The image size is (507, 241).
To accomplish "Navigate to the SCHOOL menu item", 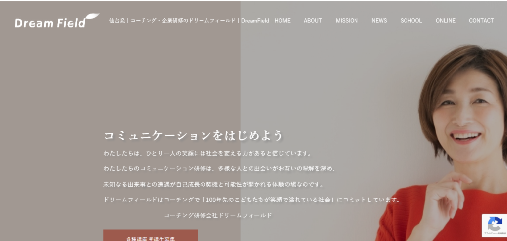I will pyautogui.click(x=411, y=21).
